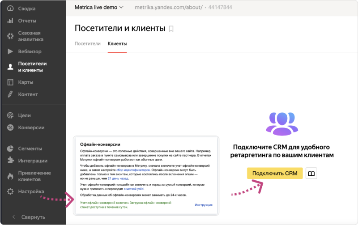
Task: Open Привлечение клиентов flame icon
Action: pos(10,176)
